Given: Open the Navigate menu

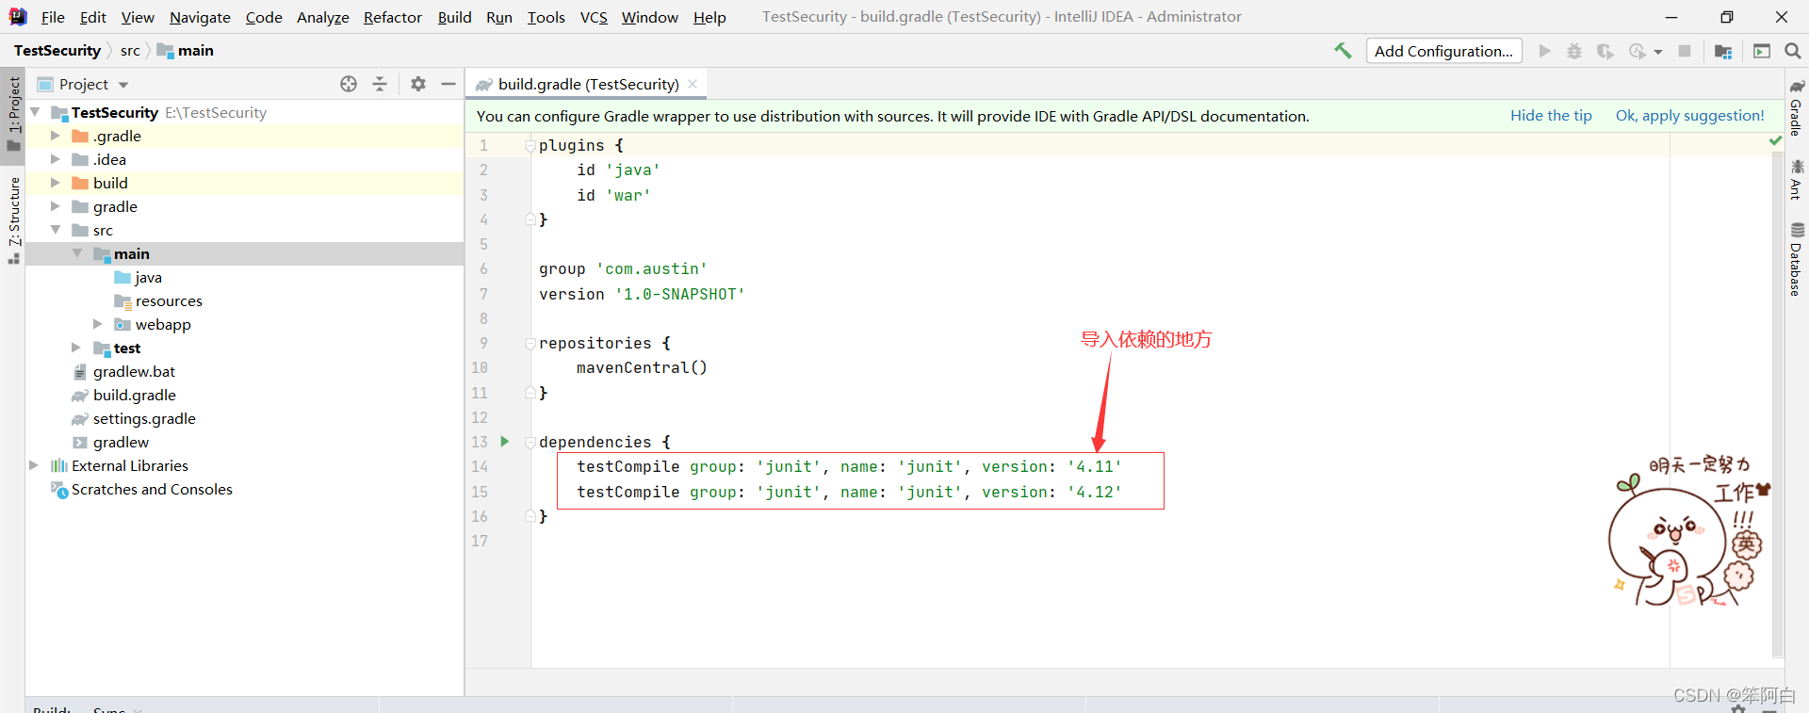Looking at the screenshot, I should 200,17.
